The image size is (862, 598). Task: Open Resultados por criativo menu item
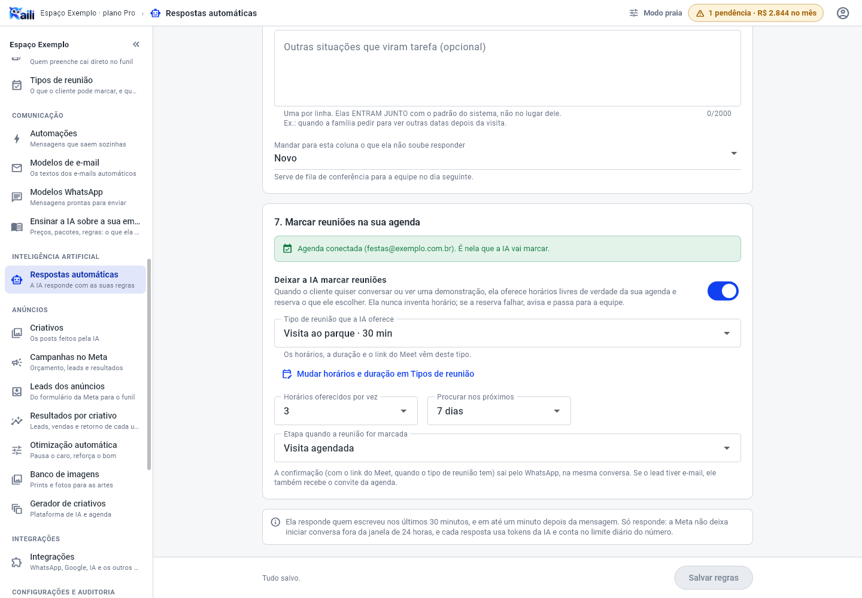[x=75, y=421]
